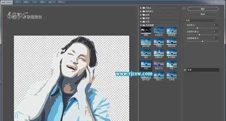This screenshot has width=226, height=121.
Task: Select the 霓虹灯光 (Neon Glow) filter thumbnail
Action: [159, 64]
